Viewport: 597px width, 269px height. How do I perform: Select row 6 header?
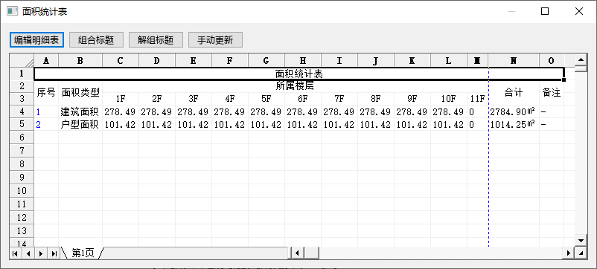tap(22, 137)
